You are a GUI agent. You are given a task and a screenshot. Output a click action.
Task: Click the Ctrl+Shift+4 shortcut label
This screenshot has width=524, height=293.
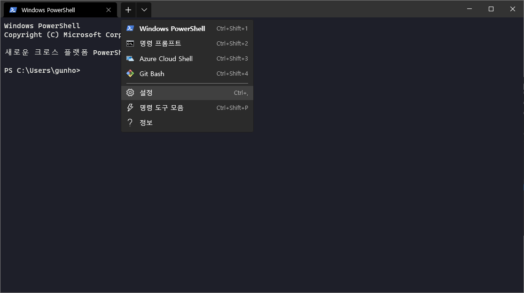(x=232, y=73)
